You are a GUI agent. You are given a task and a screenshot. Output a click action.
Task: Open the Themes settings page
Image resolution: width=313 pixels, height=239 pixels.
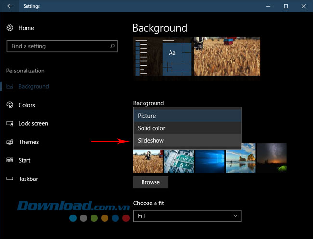pyautogui.click(x=28, y=142)
